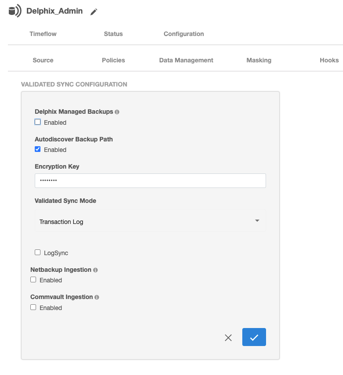Open the Data Management sub-tab
Image resolution: width=343 pixels, height=375 pixels.
[x=186, y=60]
